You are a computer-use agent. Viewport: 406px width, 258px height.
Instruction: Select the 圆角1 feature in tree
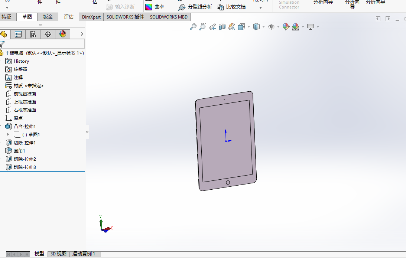tap(19, 151)
